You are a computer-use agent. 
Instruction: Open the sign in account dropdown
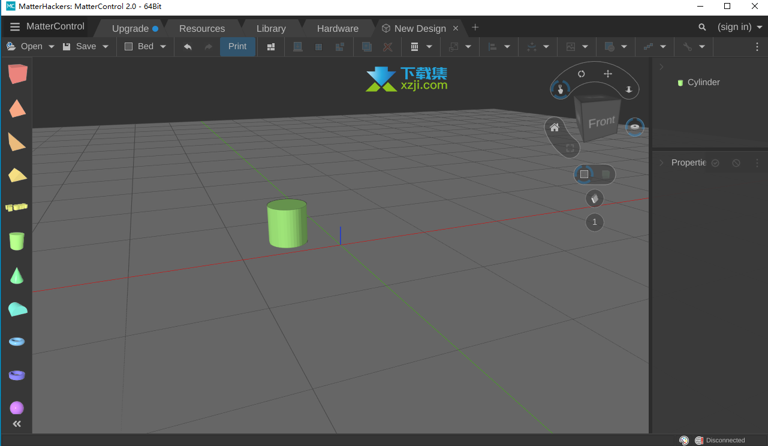pyautogui.click(x=740, y=27)
